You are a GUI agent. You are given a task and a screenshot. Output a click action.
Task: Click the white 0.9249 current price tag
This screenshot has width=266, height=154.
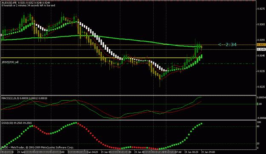(261, 49)
